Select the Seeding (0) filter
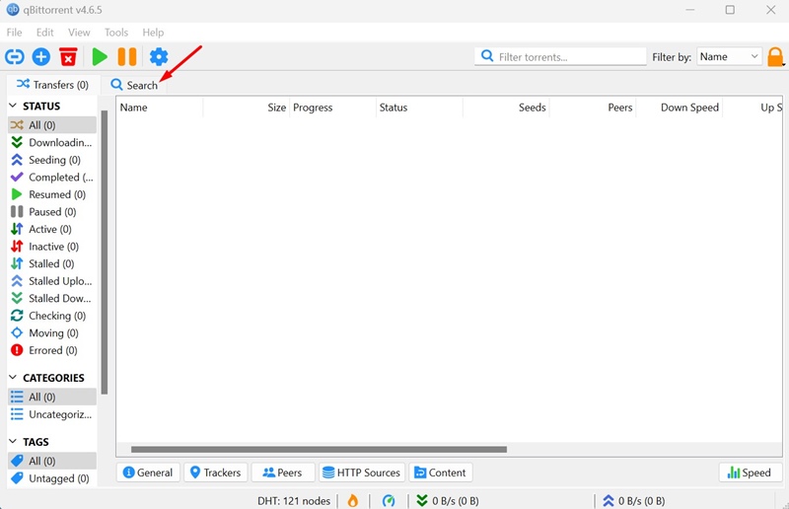The height and width of the screenshot is (509, 789). click(52, 160)
